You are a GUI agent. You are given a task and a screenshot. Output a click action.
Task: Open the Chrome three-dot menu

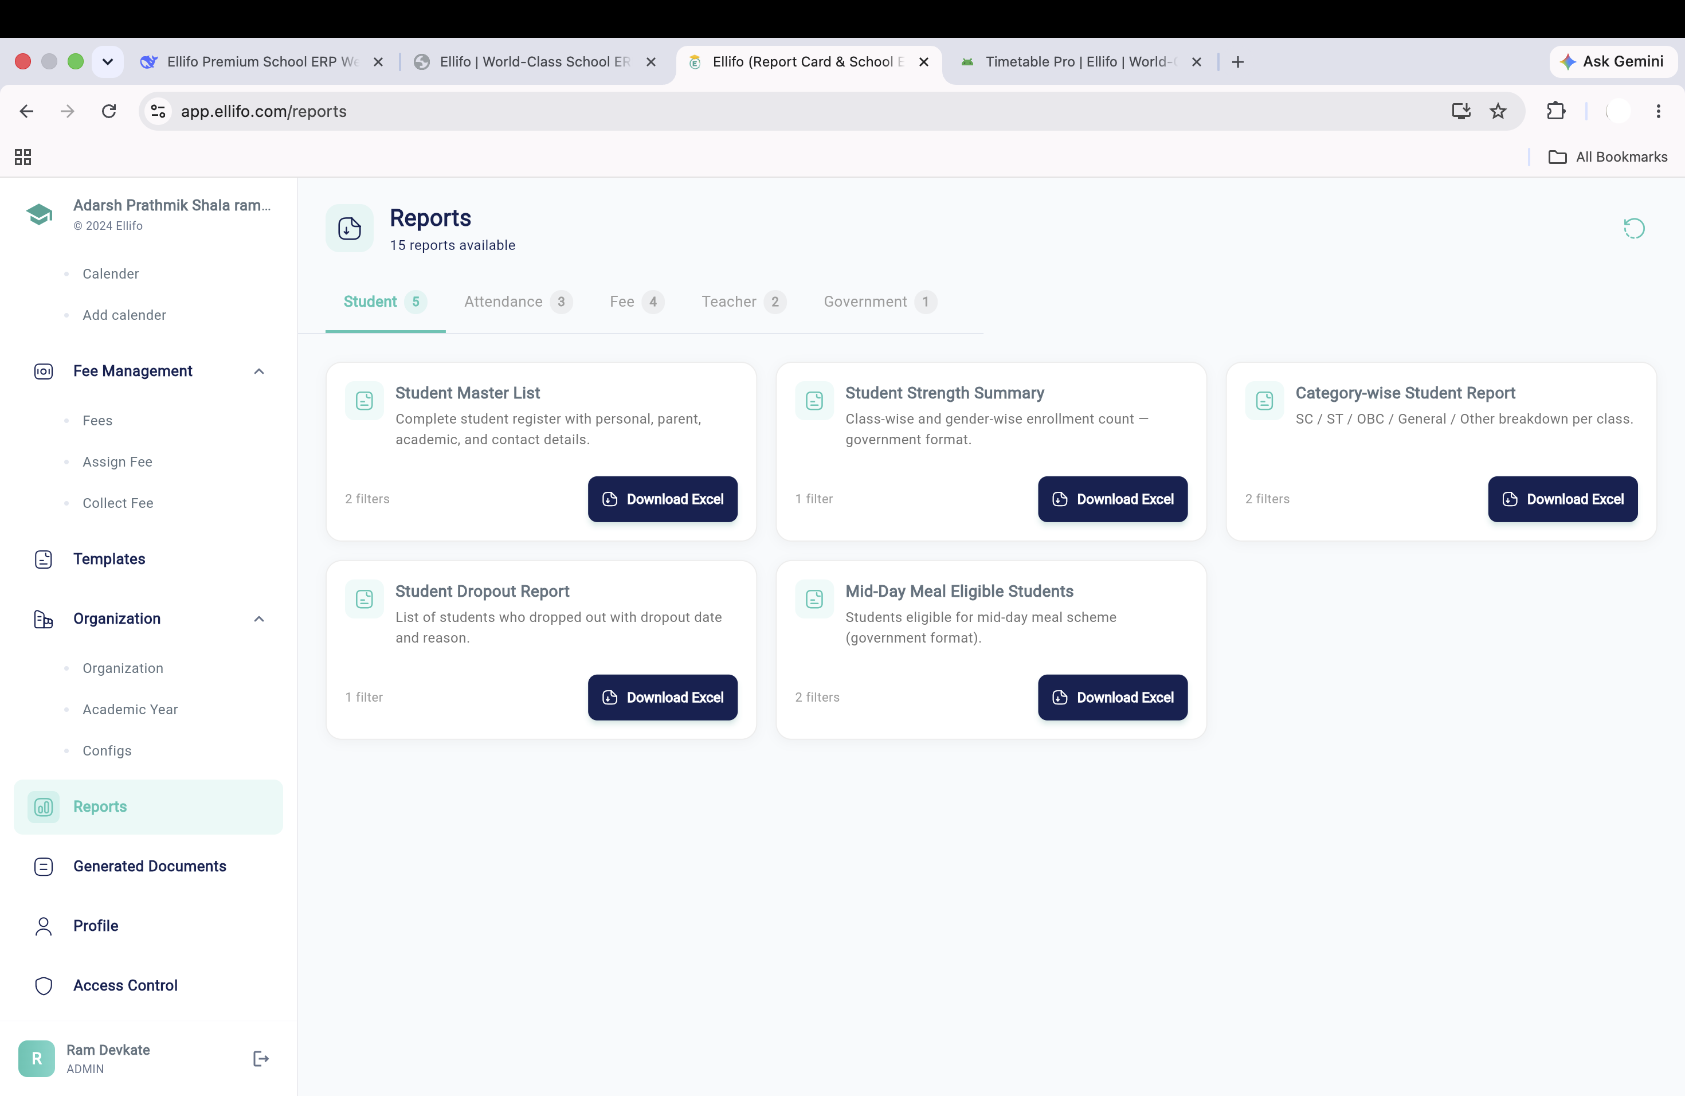coord(1658,111)
